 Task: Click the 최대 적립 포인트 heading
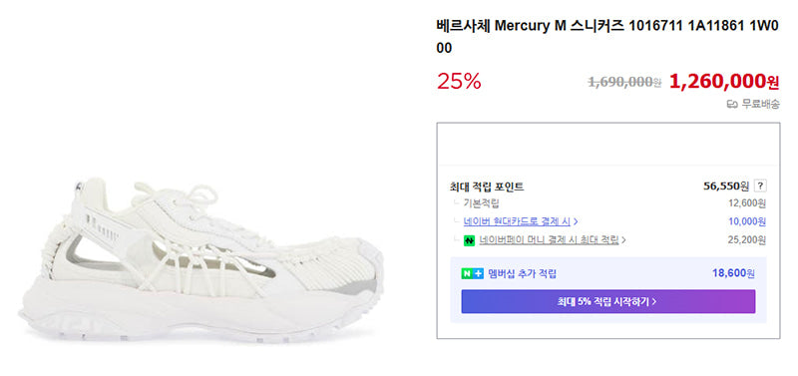click(x=487, y=187)
